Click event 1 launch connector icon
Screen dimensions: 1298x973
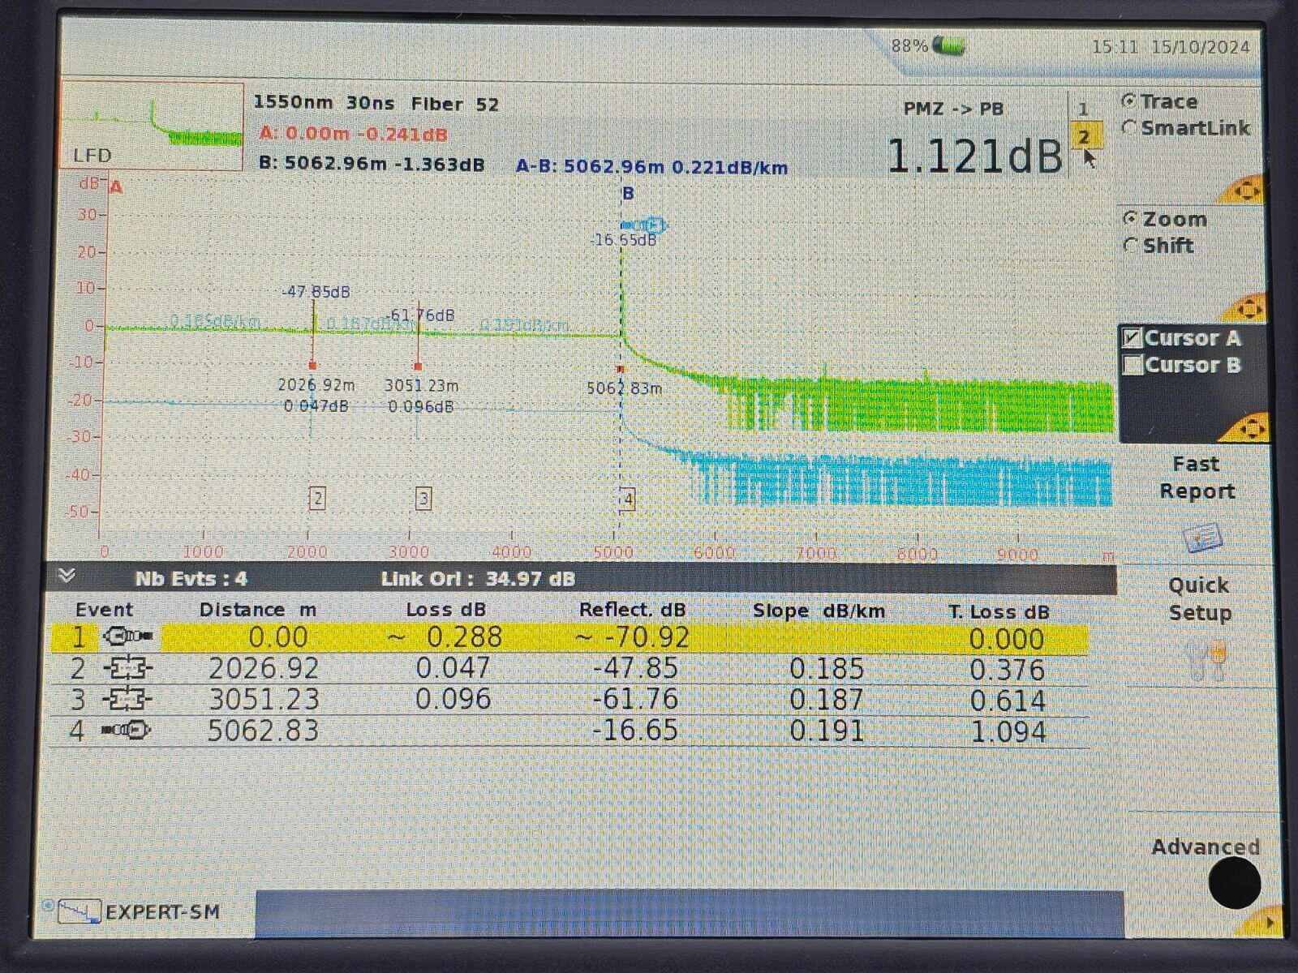pyautogui.click(x=127, y=637)
